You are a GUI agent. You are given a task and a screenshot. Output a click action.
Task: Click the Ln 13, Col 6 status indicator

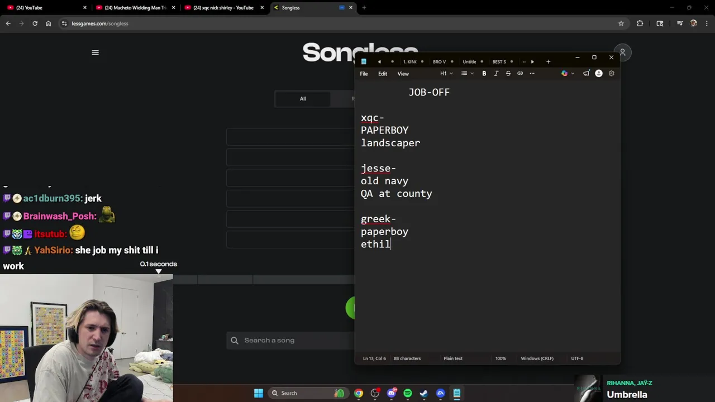click(x=374, y=358)
